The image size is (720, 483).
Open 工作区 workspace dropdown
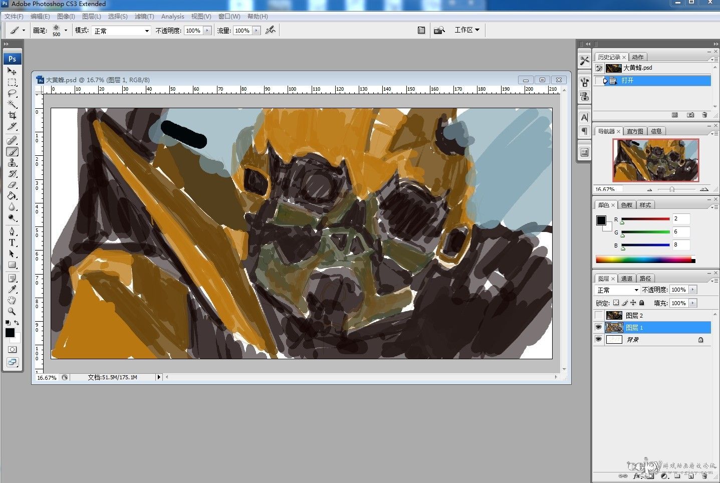[467, 30]
